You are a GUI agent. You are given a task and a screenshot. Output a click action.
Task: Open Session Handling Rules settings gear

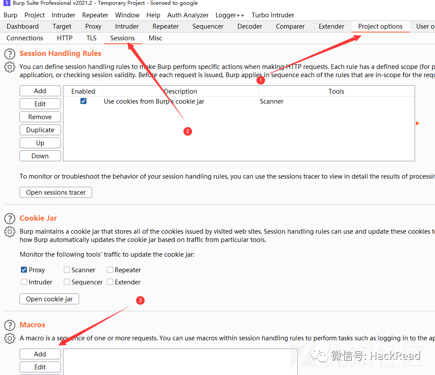click(x=10, y=67)
